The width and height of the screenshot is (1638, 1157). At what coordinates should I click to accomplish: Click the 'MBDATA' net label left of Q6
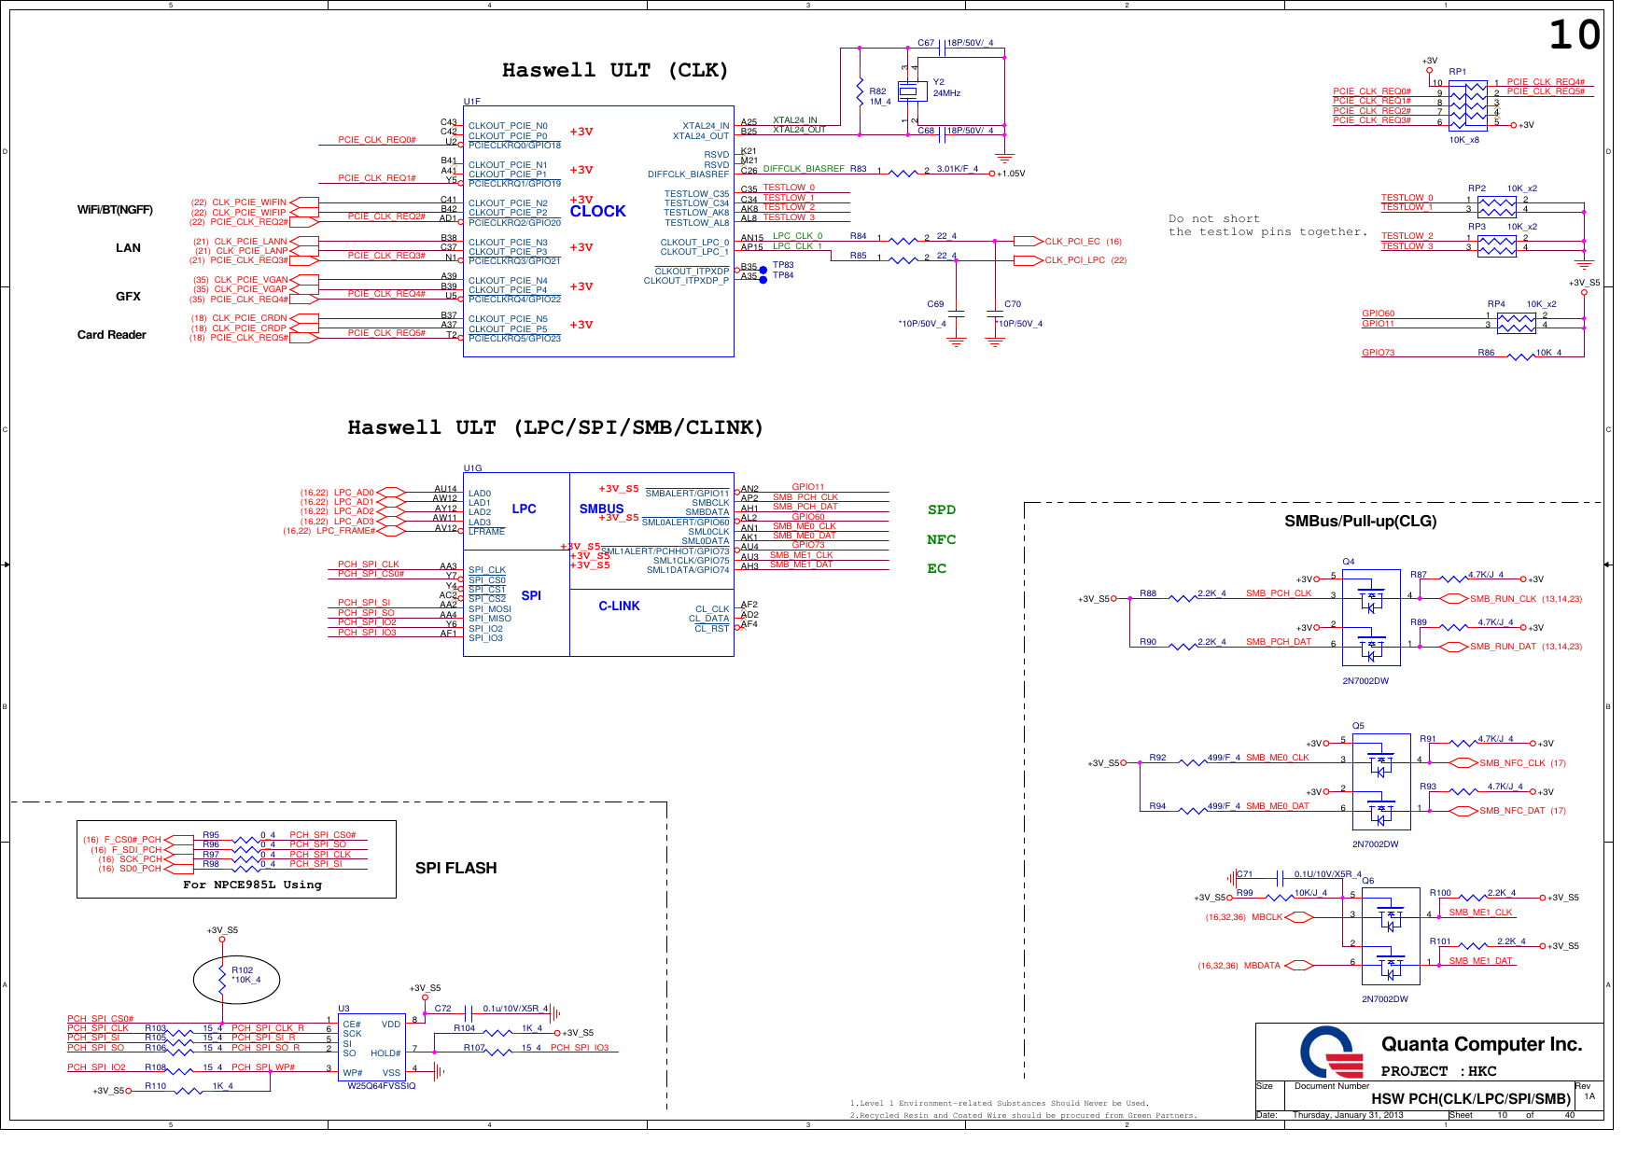[1262, 966]
